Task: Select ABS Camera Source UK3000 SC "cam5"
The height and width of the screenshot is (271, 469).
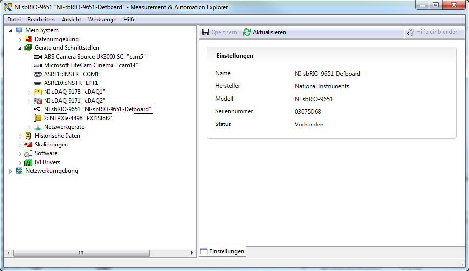Action: click(94, 57)
